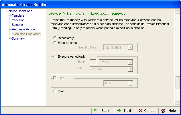The height and width of the screenshot is (115, 181).
Task: Select the Immediately radio button
Action: 55,38
